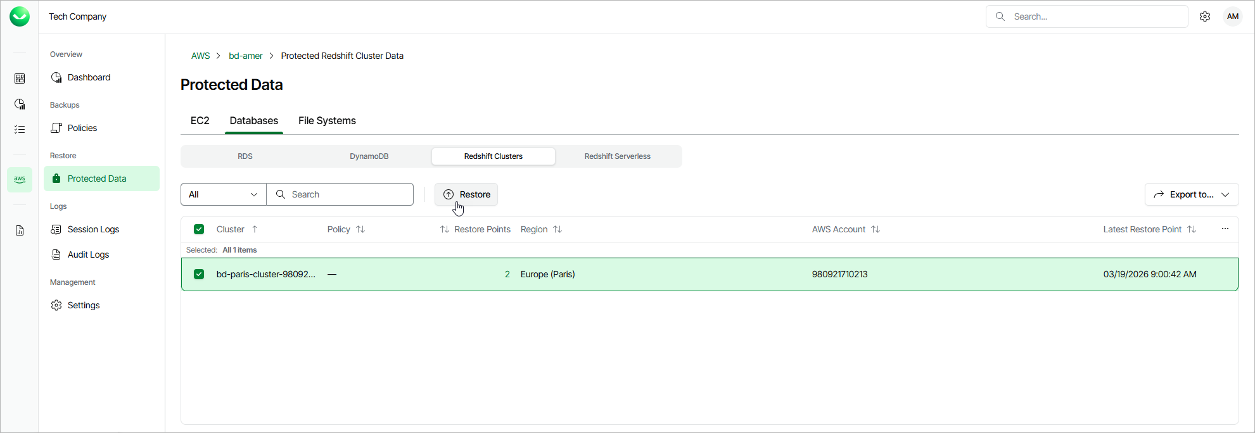
Task: Open Audit Logs from sidebar
Action: tap(88, 254)
